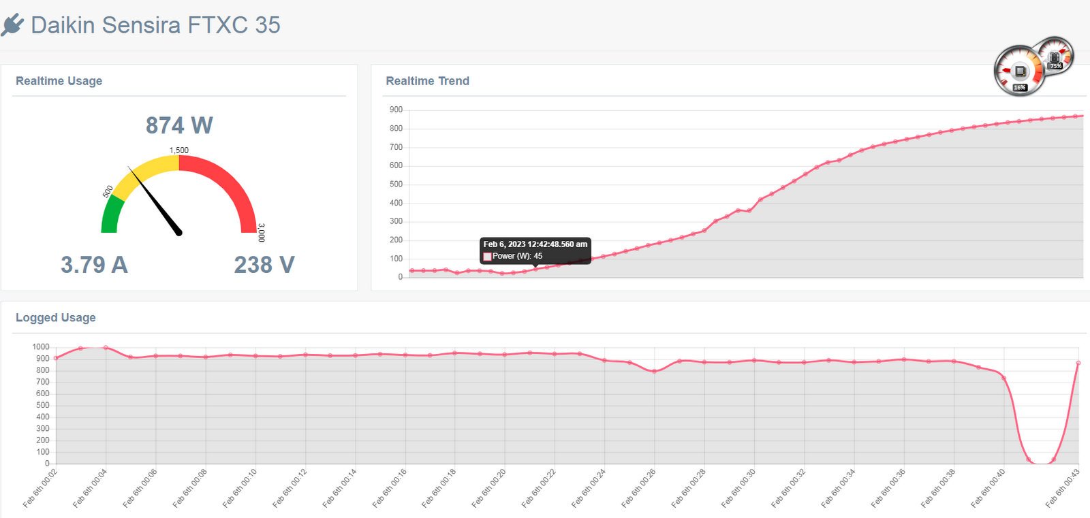
Task: Click the 238 V voltage reading
Action: tap(264, 265)
